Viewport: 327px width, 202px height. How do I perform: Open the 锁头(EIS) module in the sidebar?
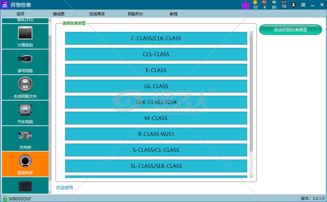[25, 20]
